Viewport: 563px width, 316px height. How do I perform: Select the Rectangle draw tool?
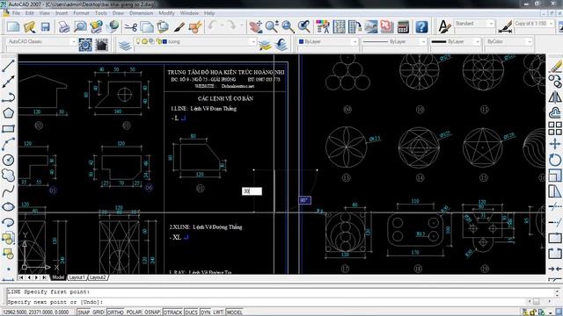tap(8, 128)
